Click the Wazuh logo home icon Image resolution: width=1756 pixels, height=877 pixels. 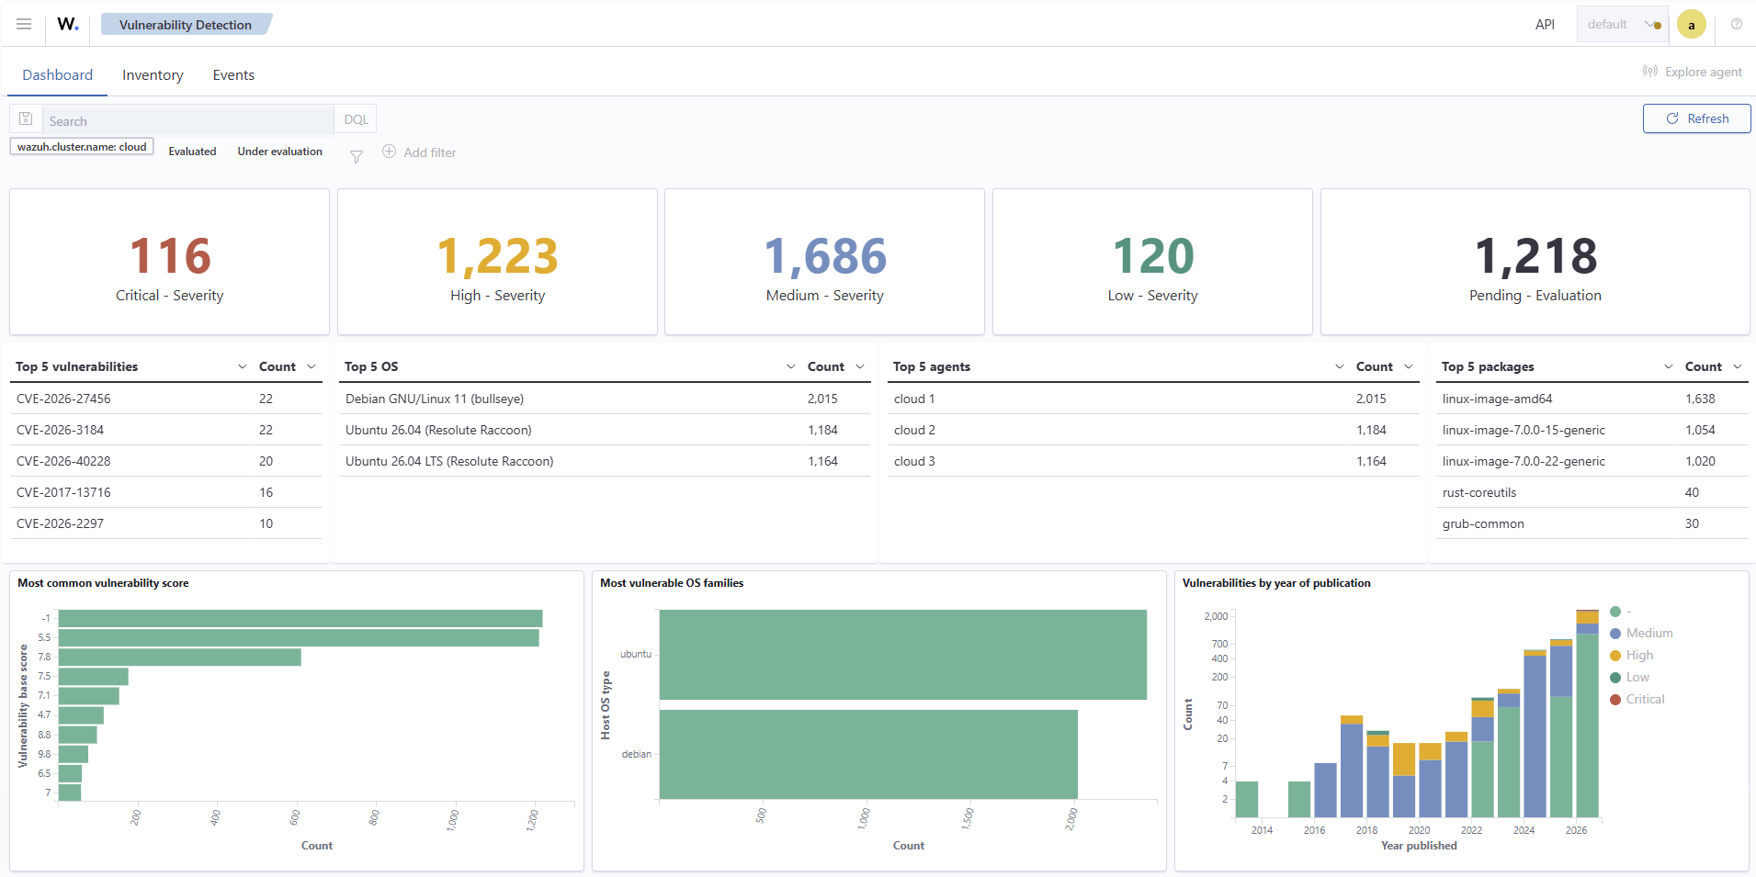68,24
